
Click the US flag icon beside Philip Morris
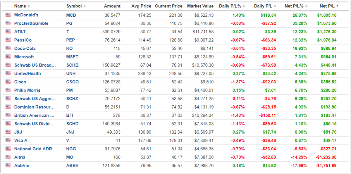[8, 90]
